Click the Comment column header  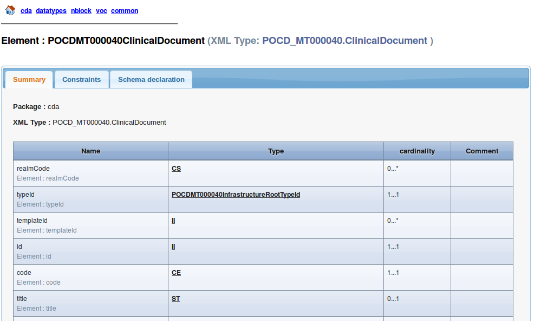(481, 151)
